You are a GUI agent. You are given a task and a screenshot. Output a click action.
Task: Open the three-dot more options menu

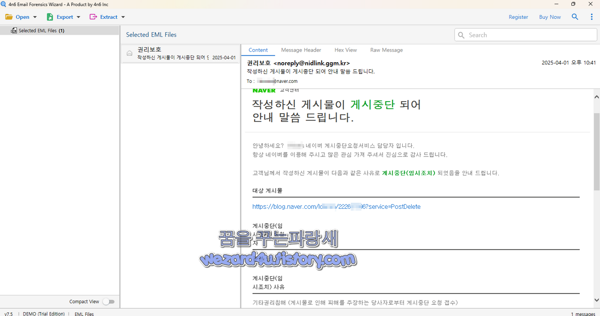[592, 17]
